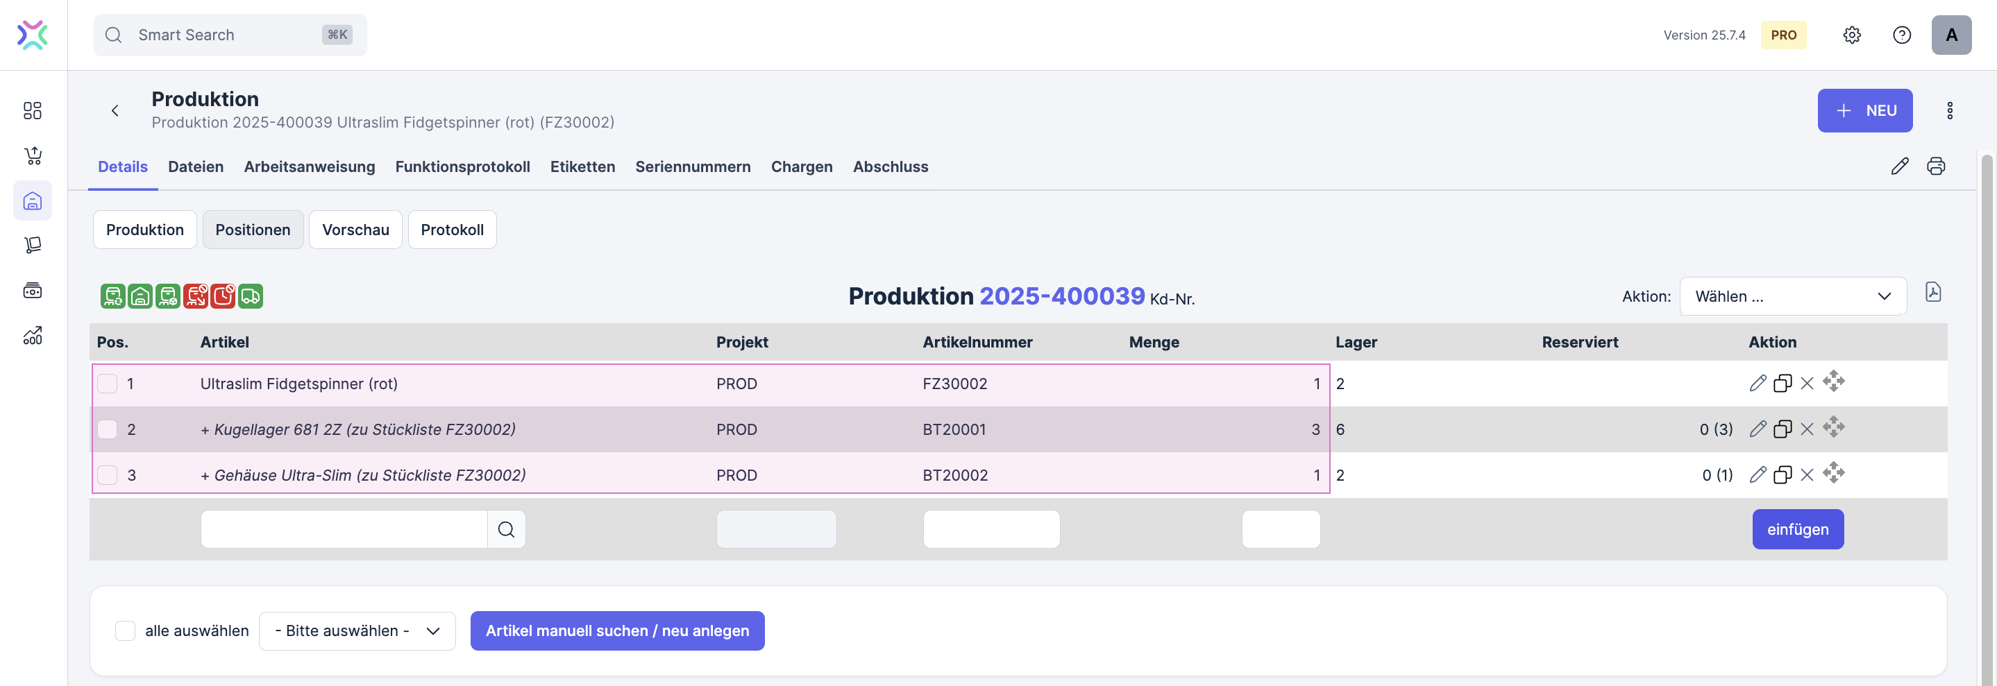The image size is (1997, 686).
Task: Enable the 'alle auswählen' checkbox
Action: [x=125, y=631]
